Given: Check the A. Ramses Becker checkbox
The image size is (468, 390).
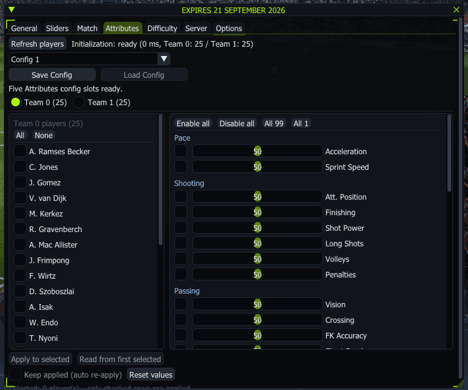Looking at the screenshot, I should [x=20, y=151].
